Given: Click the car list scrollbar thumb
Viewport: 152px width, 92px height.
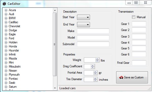Looking at the screenshot, I should coord(55,44).
